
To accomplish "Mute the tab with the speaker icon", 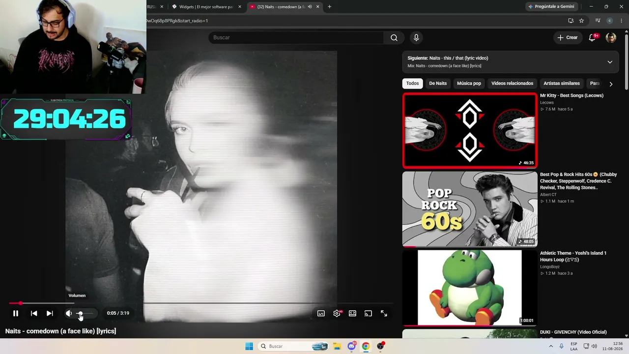I will coord(310,7).
